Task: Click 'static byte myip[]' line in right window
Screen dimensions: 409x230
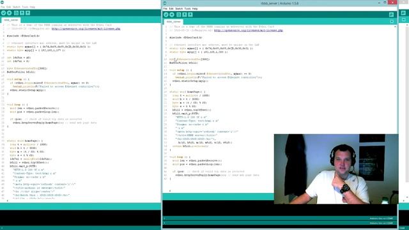Action: pyautogui.click(x=199, y=52)
